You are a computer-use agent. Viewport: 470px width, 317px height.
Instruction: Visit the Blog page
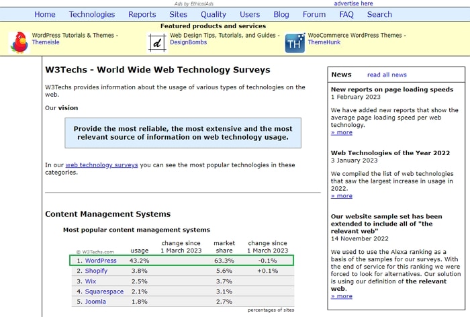click(x=281, y=14)
